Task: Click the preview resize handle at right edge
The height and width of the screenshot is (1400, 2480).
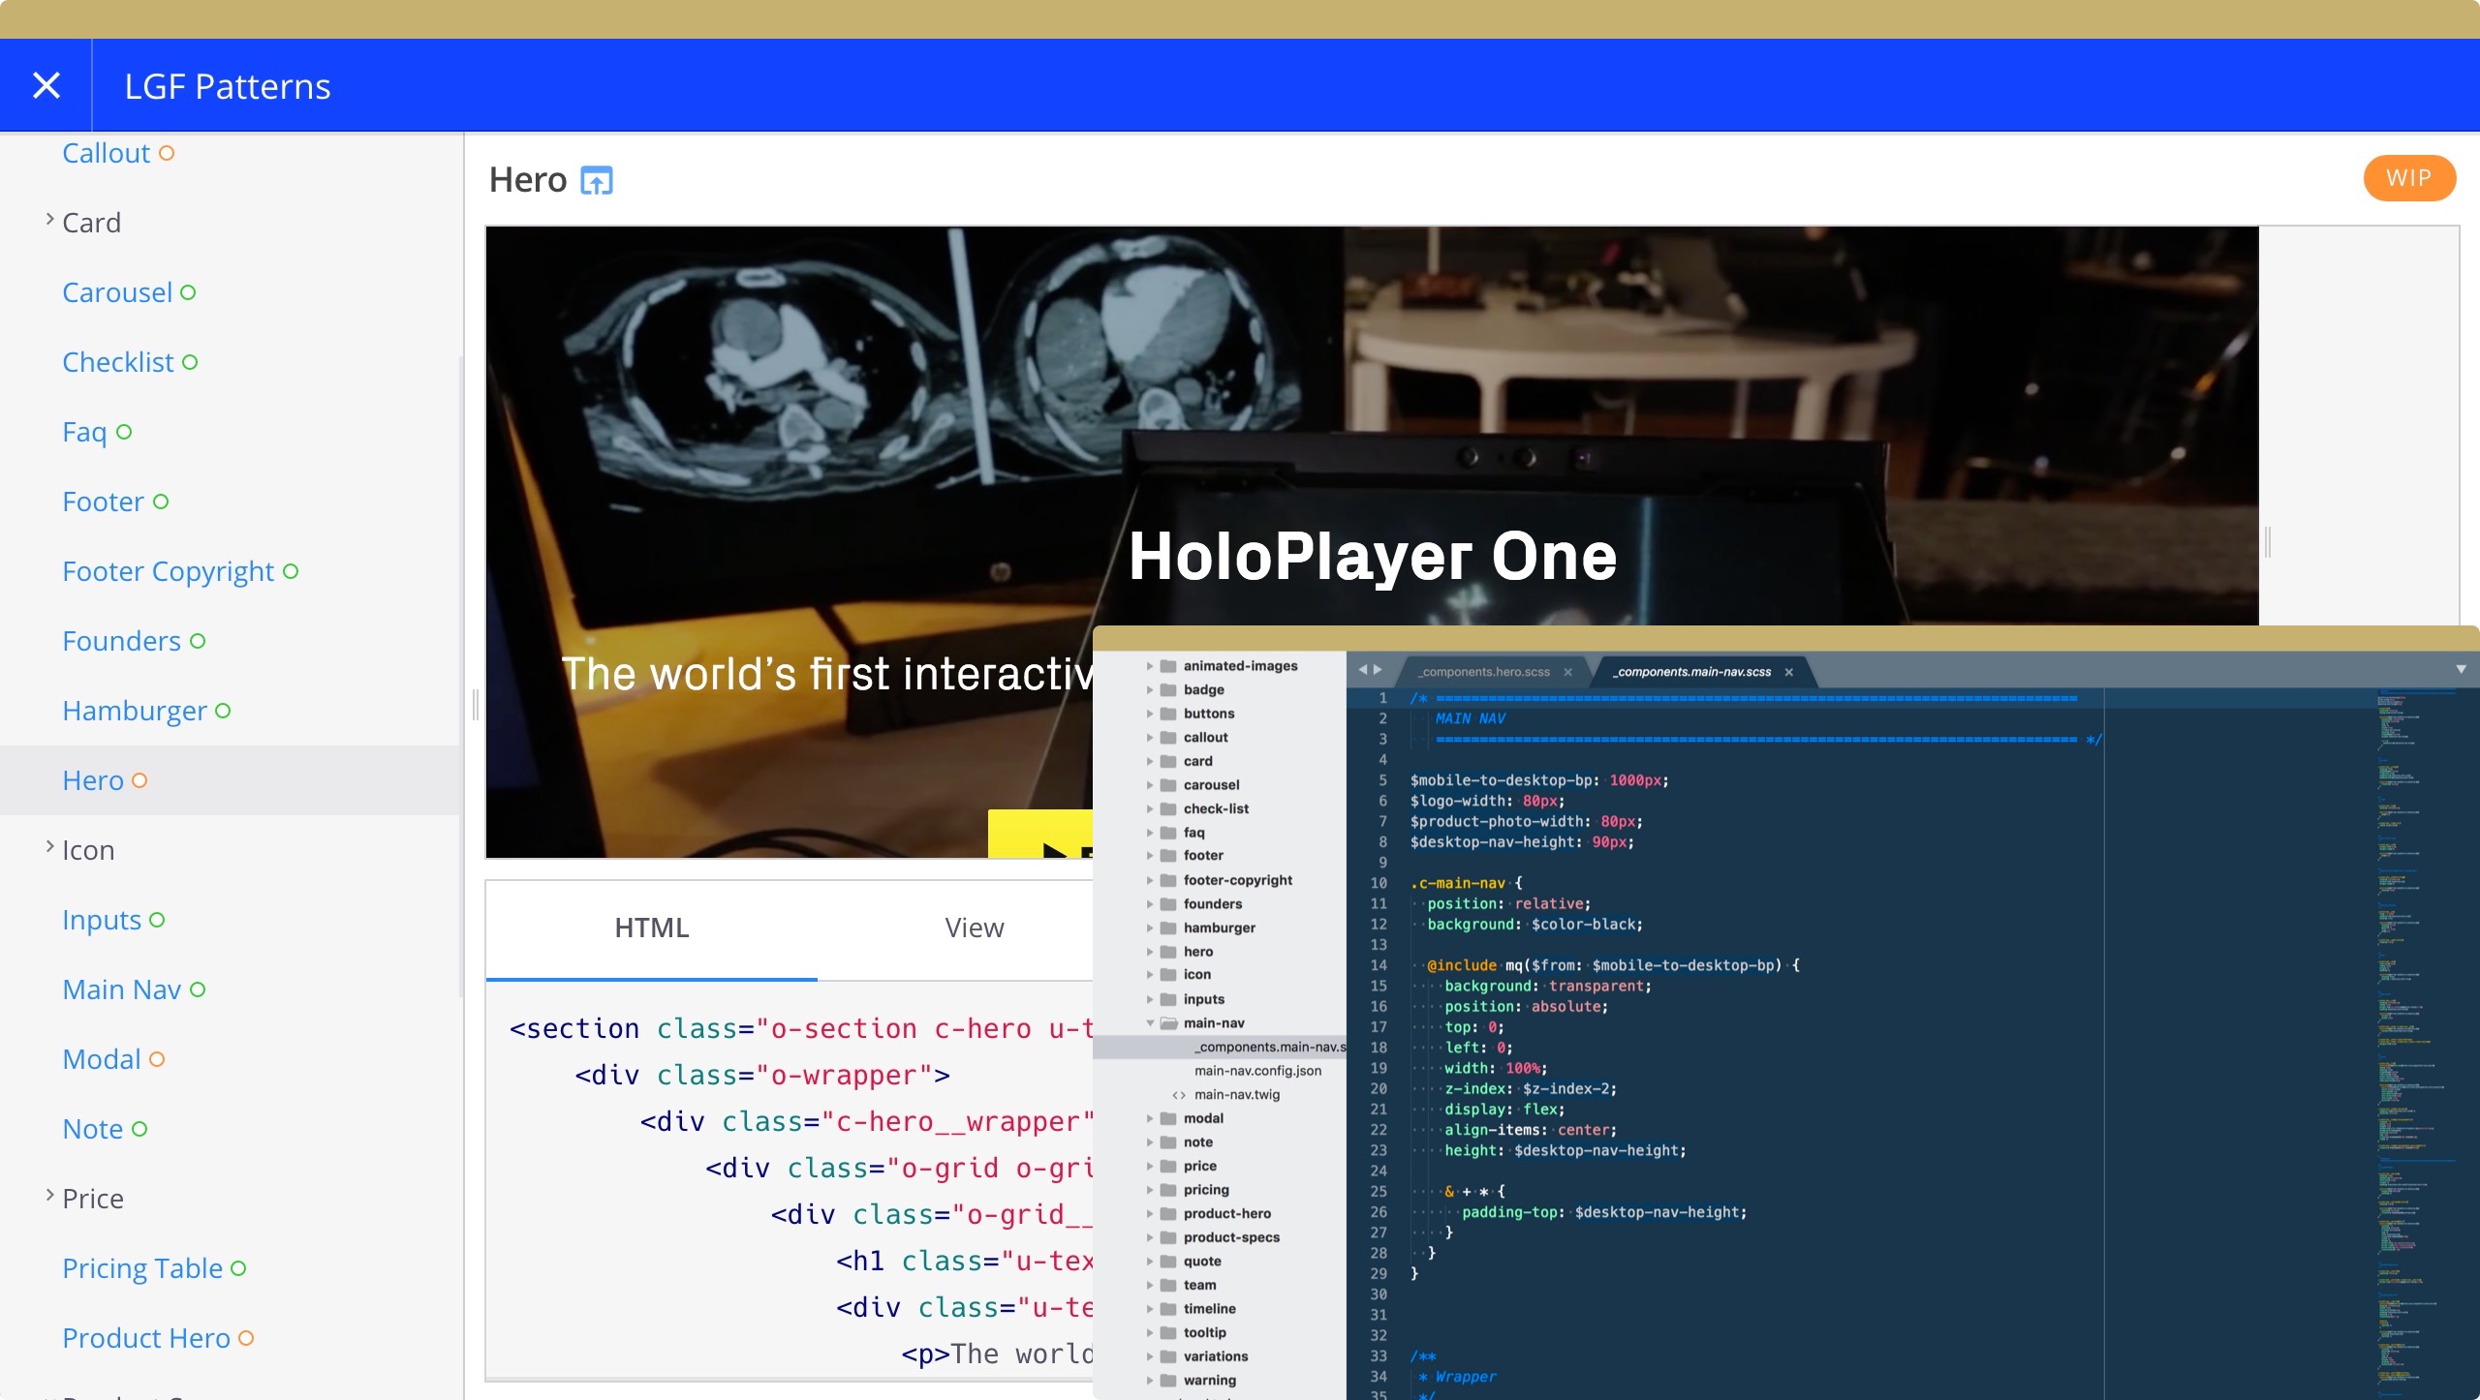Action: [x=2267, y=542]
